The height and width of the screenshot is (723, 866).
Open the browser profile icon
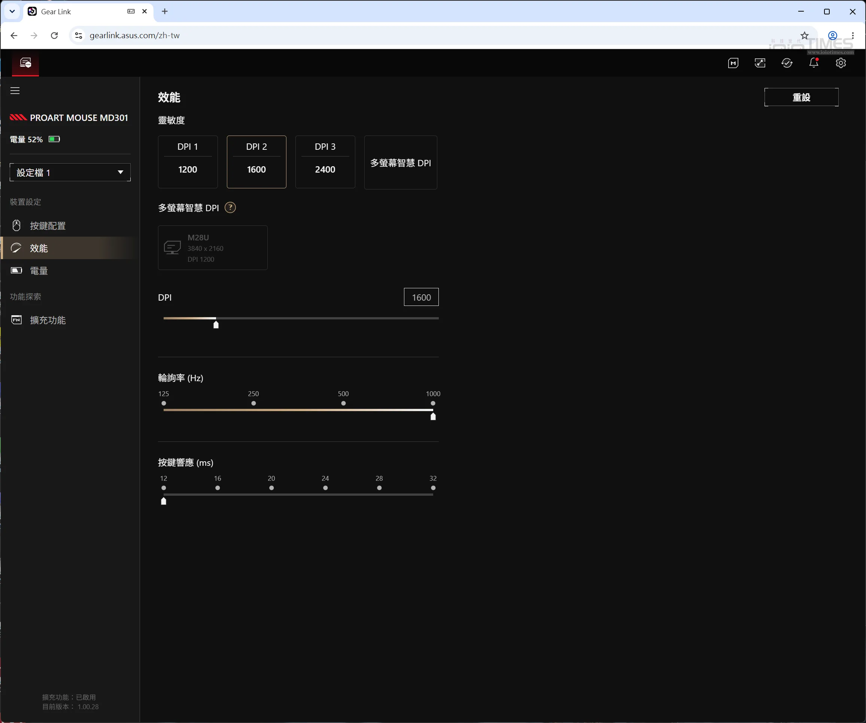click(x=833, y=36)
